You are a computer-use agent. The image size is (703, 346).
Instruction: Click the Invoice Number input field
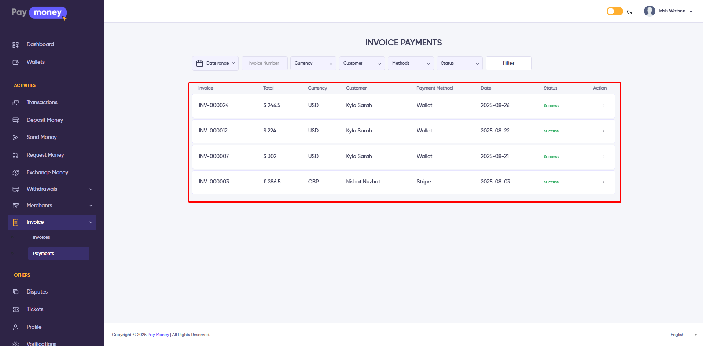pyautogui.click(x=264, y=63)
